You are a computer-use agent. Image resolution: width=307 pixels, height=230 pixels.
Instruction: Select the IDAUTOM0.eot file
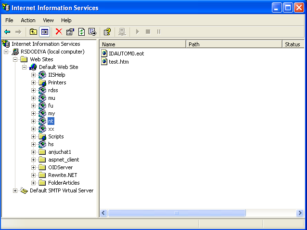coord(126,54)
